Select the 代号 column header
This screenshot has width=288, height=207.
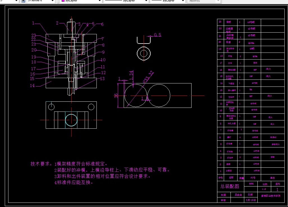click(253, 178)
